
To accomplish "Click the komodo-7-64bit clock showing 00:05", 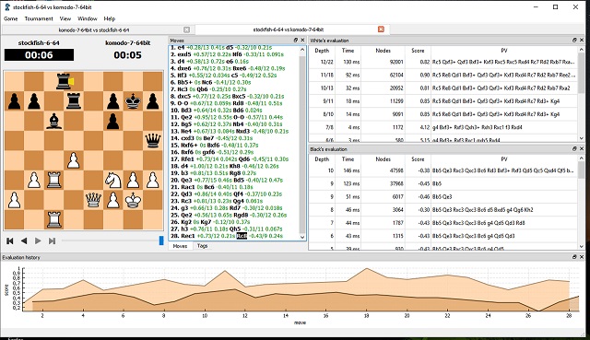I will click(127, 55).
